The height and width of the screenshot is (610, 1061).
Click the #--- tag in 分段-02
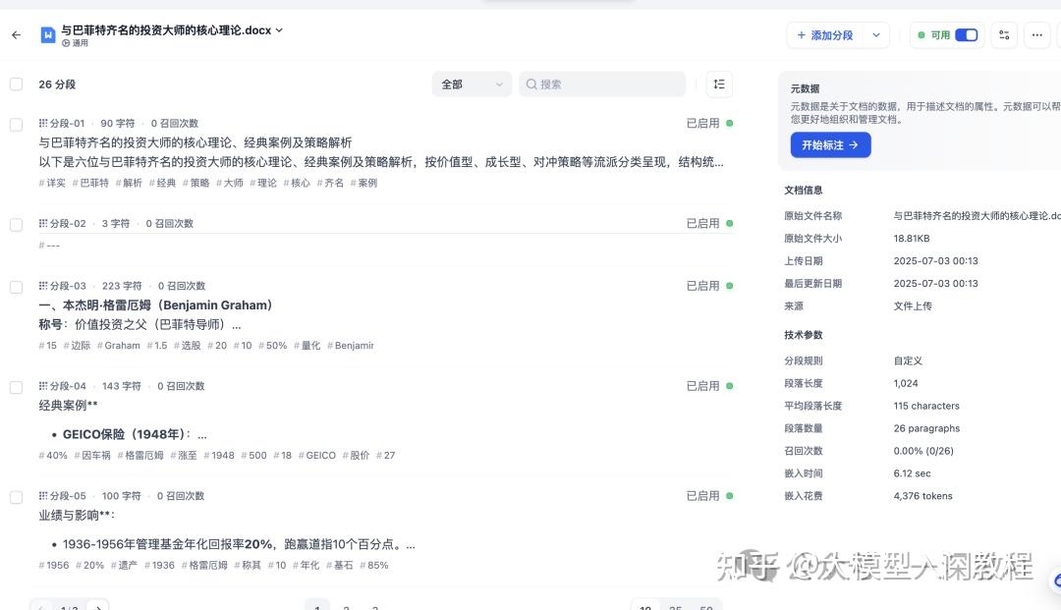[x=49, y=246]
